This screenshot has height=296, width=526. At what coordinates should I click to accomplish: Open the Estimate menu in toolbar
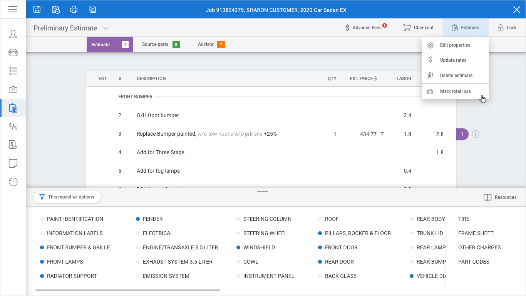[x=466, y=28]
